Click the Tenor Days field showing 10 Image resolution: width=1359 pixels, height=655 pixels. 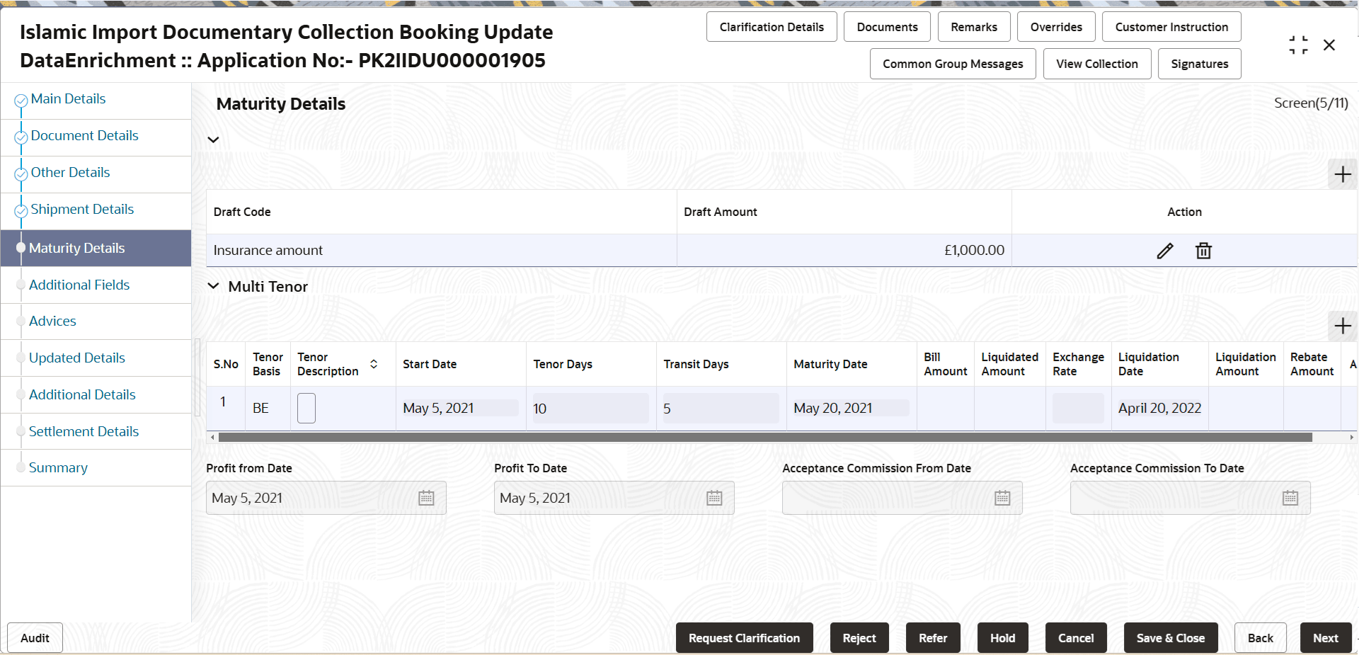tap(591, 409)
